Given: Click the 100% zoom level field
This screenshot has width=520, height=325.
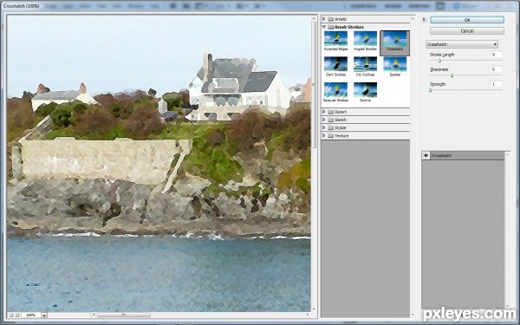Looking at the screenshot, I should click(31, 315).
